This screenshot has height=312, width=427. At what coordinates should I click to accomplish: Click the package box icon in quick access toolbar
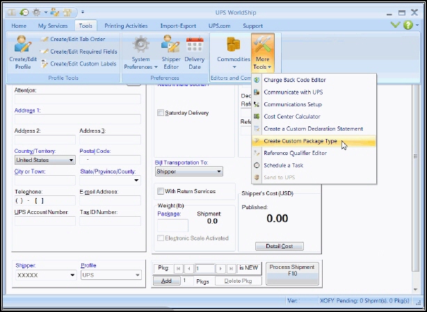pos(67,13)
